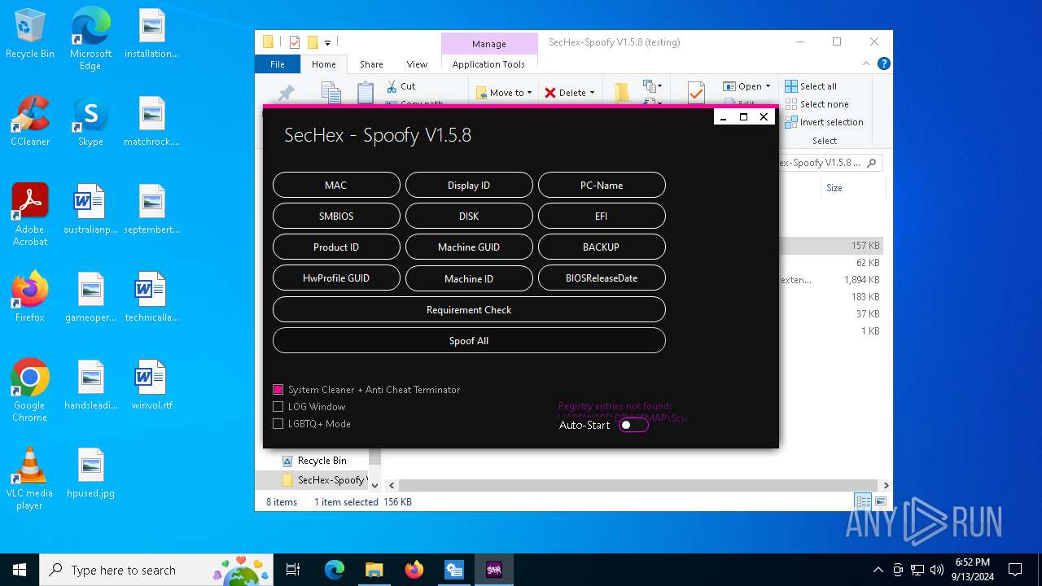Click the Product ID button
The image size is (1042, 586).
(x=336, y=247)
